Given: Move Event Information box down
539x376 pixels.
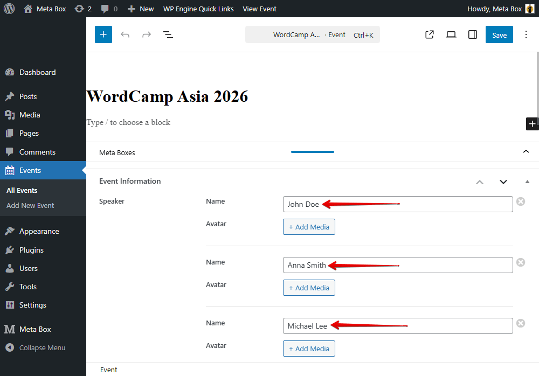Looking at the screenshot, I should click(503, 182).
